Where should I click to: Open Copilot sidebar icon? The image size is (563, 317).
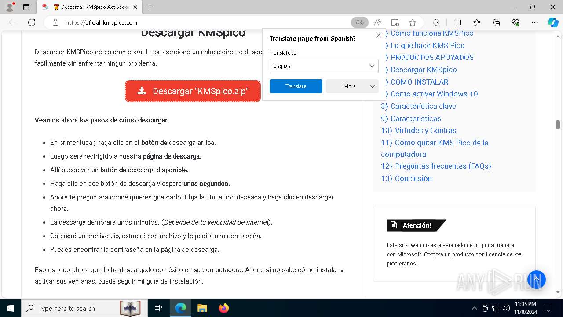click(553, 22)
